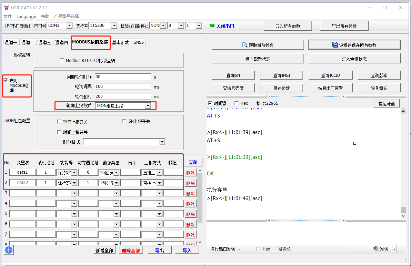Screen dimensions: 411x266
Task: Click the 获取当前参数 magnifier icon button
Action: pos(258,45)
